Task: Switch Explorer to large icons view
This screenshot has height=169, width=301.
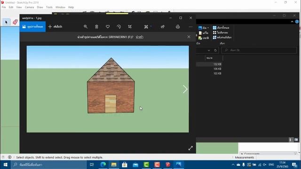Action: [296, 140]
